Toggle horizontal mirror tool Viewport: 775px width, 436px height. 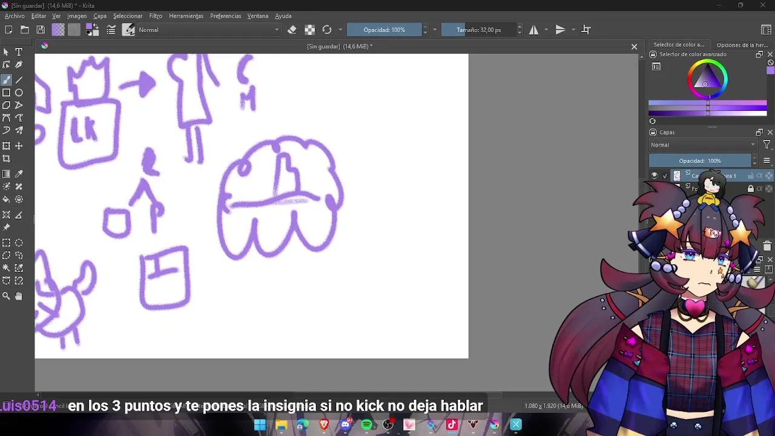click(533, 30)
